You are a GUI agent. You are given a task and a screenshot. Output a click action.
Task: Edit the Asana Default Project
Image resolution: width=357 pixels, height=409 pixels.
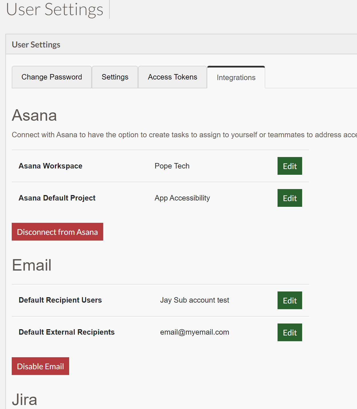(290, 198)
